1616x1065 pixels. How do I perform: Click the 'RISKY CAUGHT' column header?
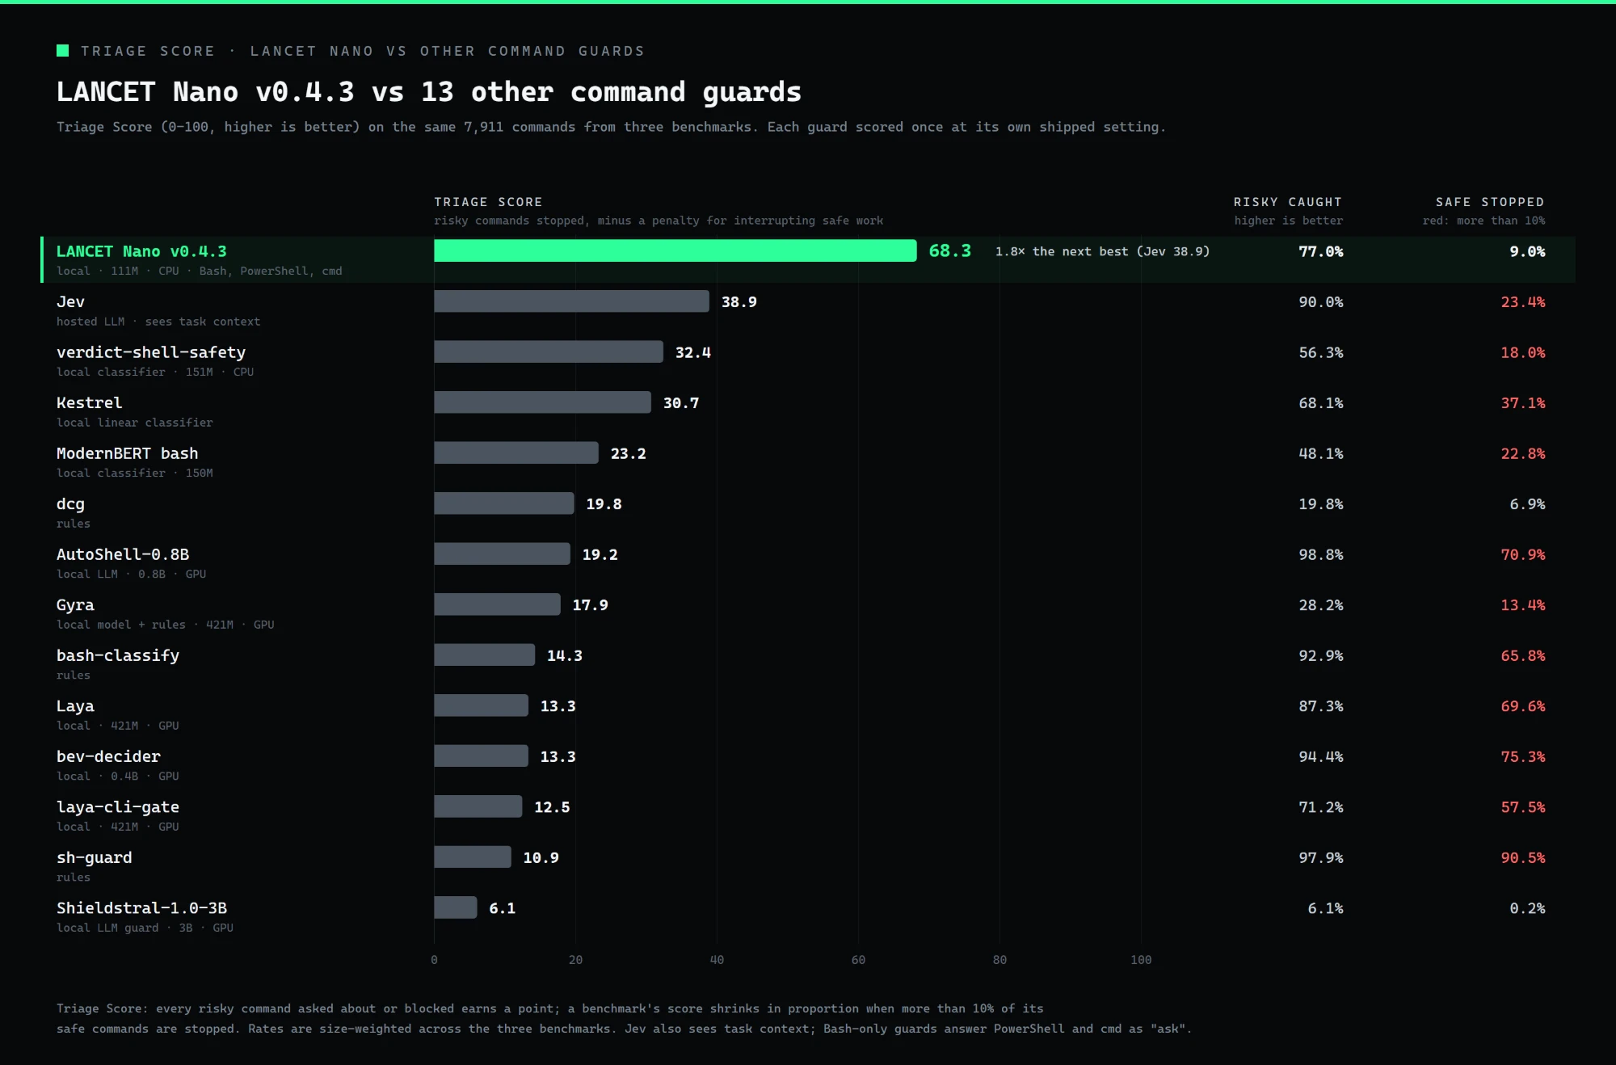1288,202
